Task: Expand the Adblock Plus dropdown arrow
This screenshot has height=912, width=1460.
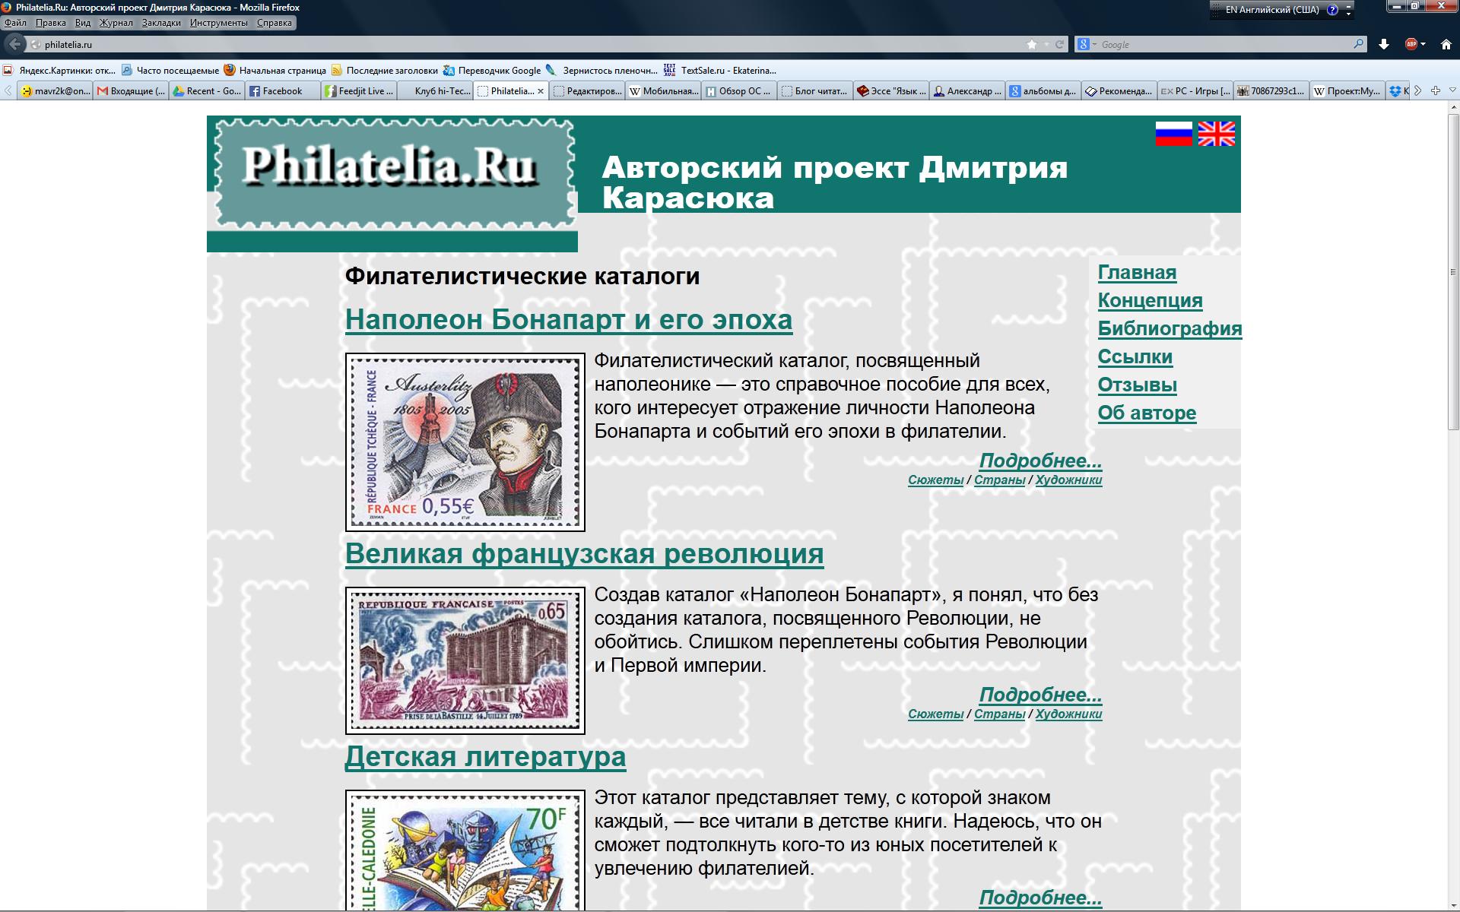Action: (x=1423, y=44)
